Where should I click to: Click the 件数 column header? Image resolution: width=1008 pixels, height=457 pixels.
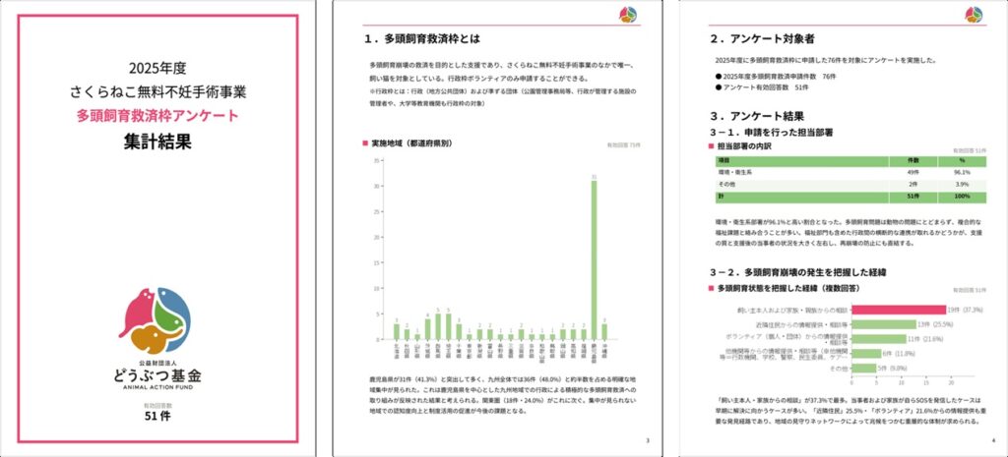click(913, 162)
